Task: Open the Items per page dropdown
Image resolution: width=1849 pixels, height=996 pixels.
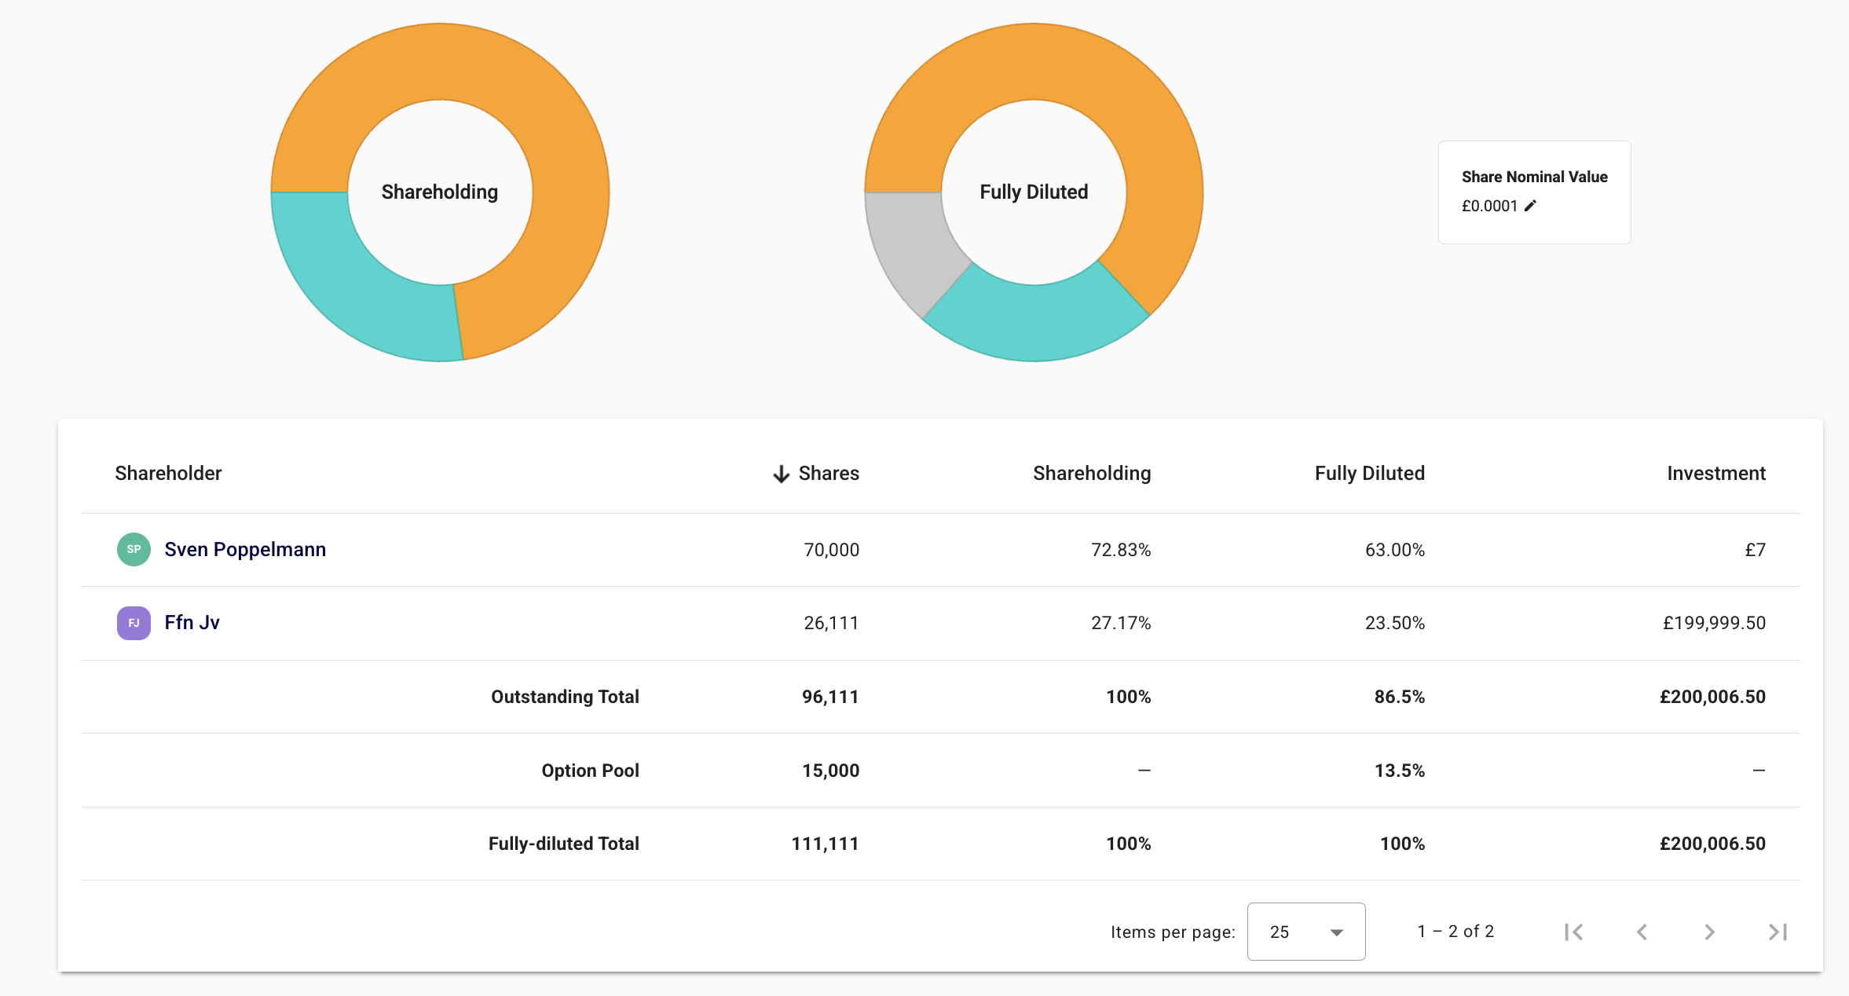Action: point(1305,932)
